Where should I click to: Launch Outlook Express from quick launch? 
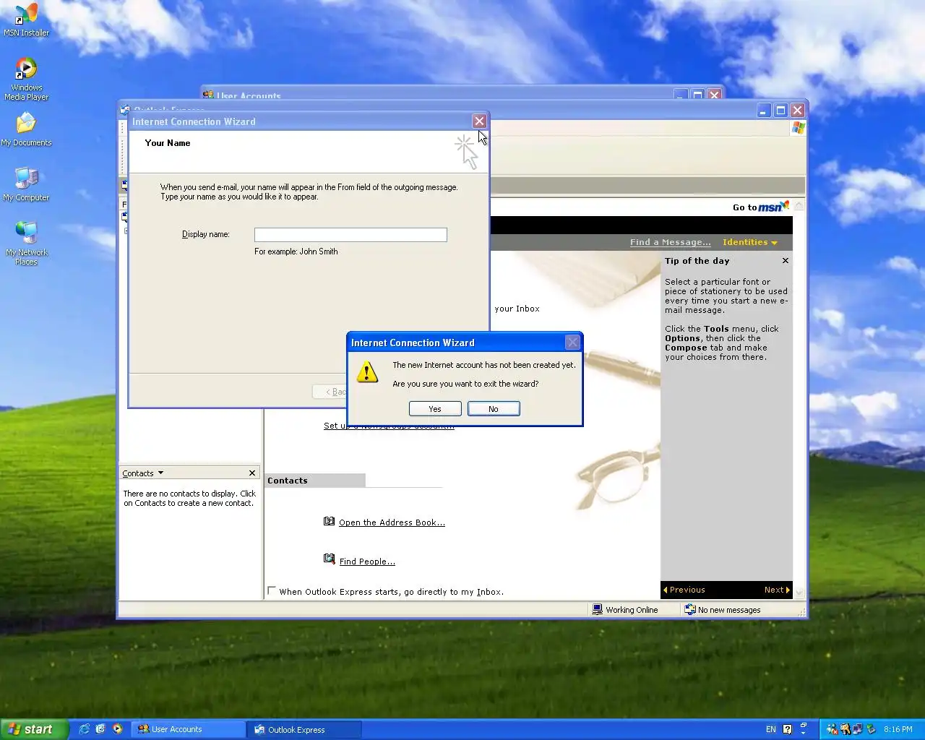100,729
